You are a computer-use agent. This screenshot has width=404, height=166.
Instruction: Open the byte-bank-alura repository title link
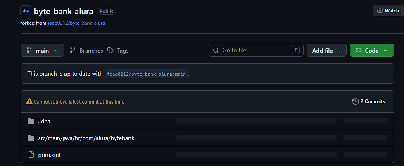(x=63, y=11)
